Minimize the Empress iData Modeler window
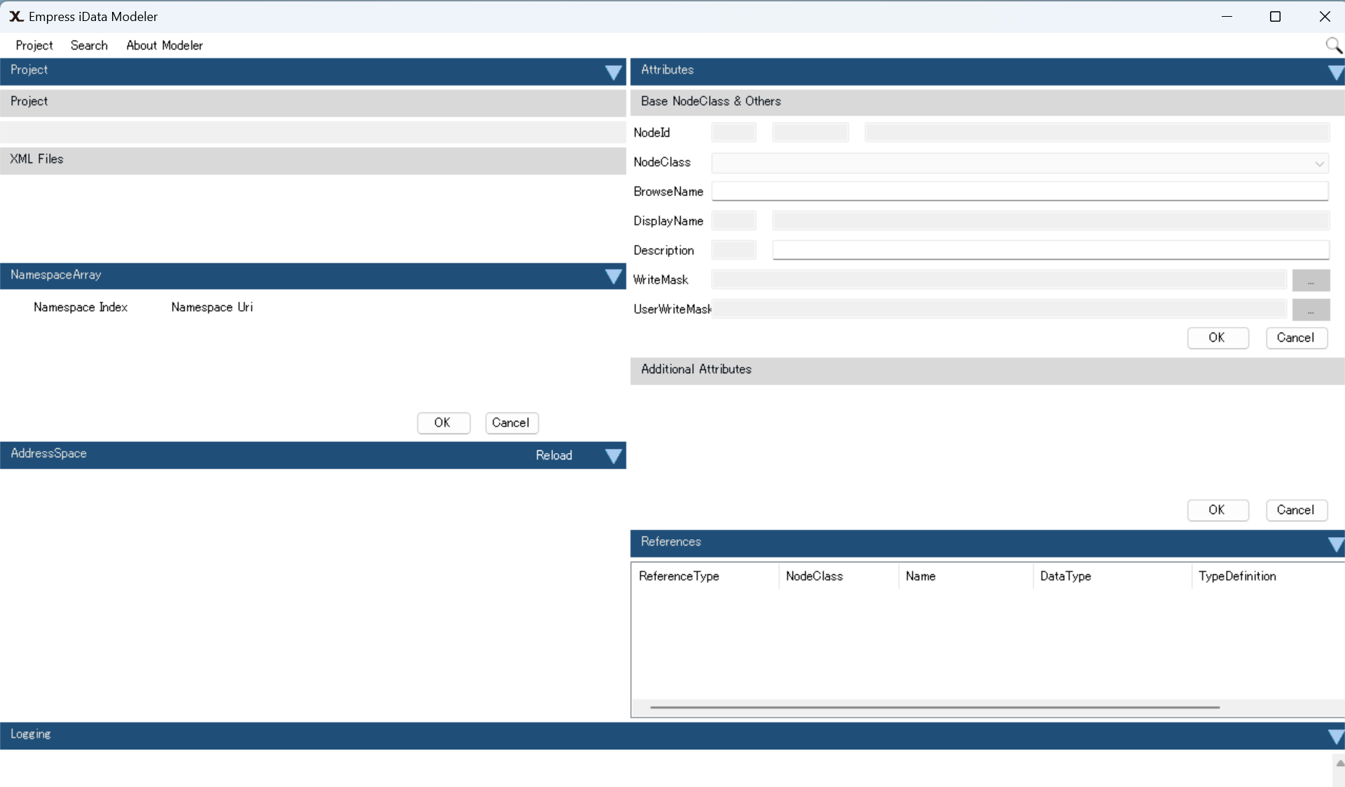Screen dimensions: 1345x787 pyautogui.click(x=1227, y=16)
